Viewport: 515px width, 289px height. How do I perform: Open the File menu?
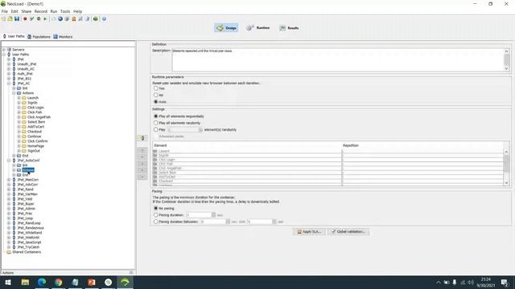pyautogui.click(x=5, y=11)
